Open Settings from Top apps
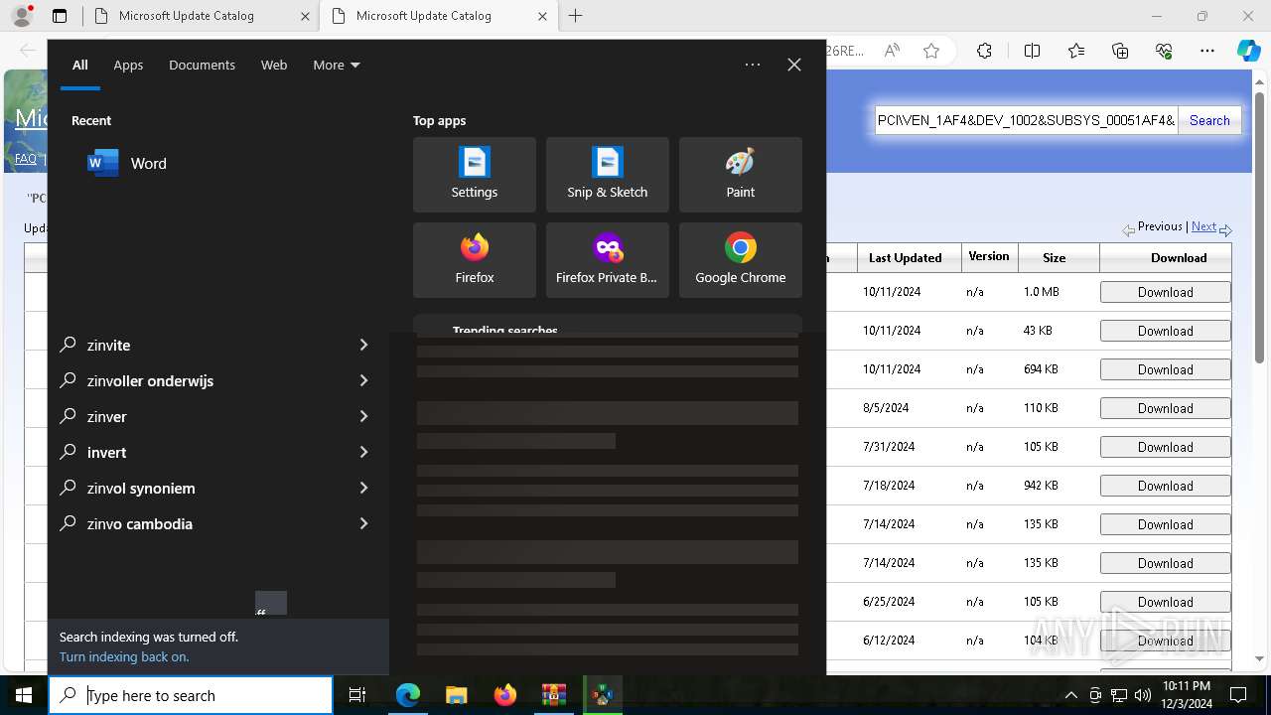Viewport: 1271px width, 715px height. [475, 175]
